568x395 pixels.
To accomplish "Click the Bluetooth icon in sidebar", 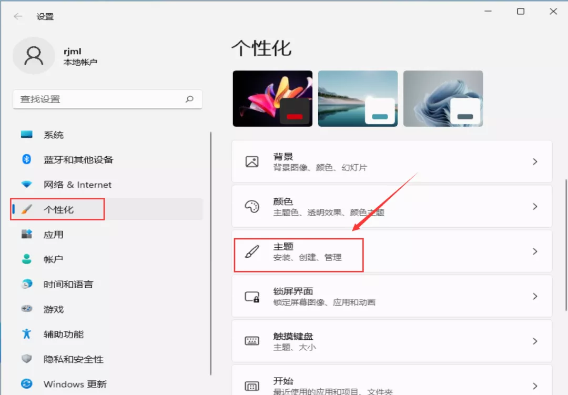I will tap(26, 159).
